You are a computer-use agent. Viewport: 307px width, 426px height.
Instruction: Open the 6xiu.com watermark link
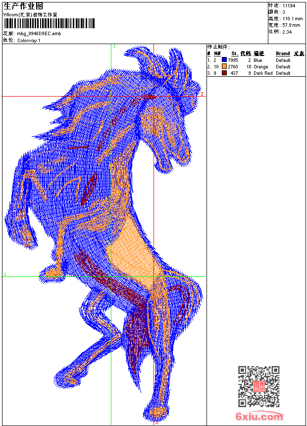(259, 417)
